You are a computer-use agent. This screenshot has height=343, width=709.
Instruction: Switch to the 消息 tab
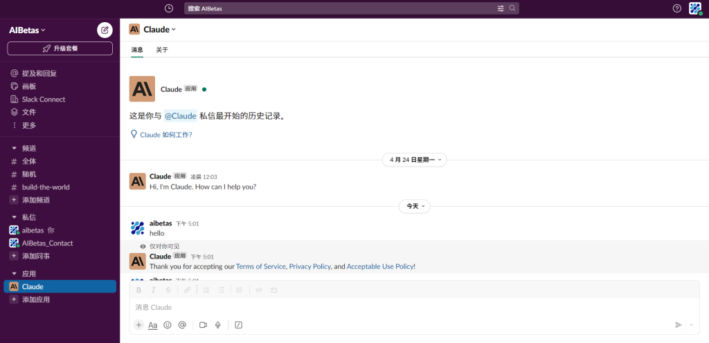tap(137, 50)
